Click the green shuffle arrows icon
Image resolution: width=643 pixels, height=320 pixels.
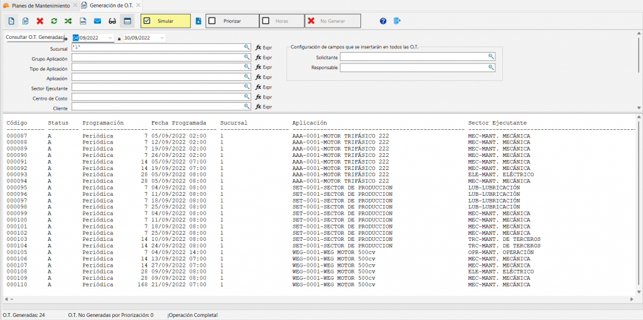(x=68, y=21)
